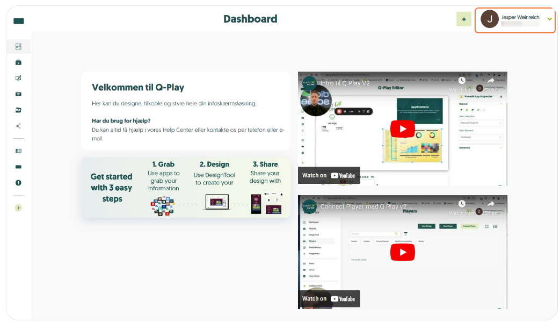This screenshot has width=560, height=322.
Task: Click the Q-Play logo in top corner
Action: (x=19, y=21)
